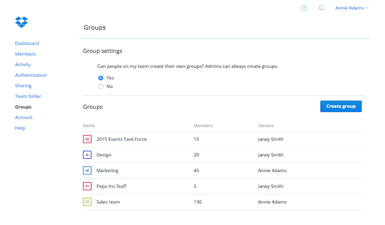Click the Members column header
The width and height of the screenshot is (385, 225).
click(x=203, y=126)
